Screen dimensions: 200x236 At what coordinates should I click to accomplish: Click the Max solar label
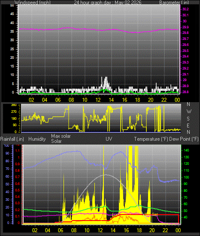[61, 136]
